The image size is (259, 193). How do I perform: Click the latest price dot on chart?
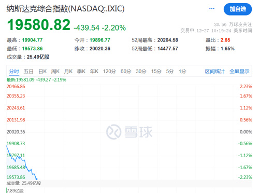point(36,179)
